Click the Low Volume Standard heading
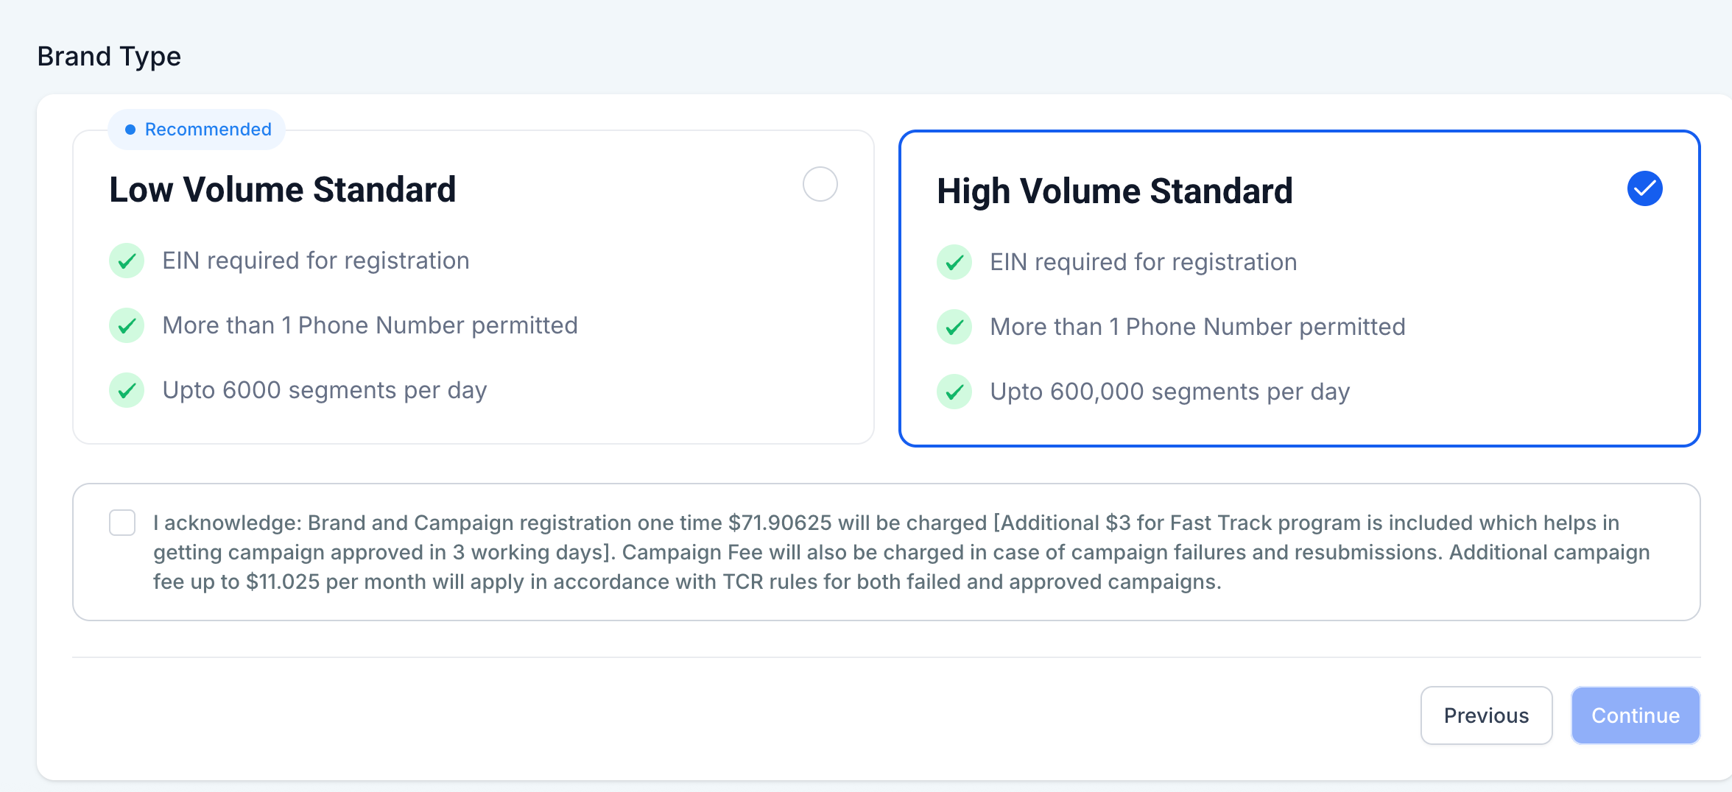This screenshot has height=792, width=1732. 283,190
